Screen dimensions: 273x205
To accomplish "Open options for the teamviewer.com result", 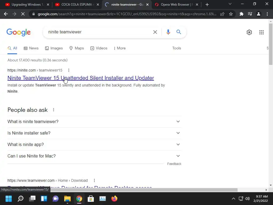I will 94,180.
